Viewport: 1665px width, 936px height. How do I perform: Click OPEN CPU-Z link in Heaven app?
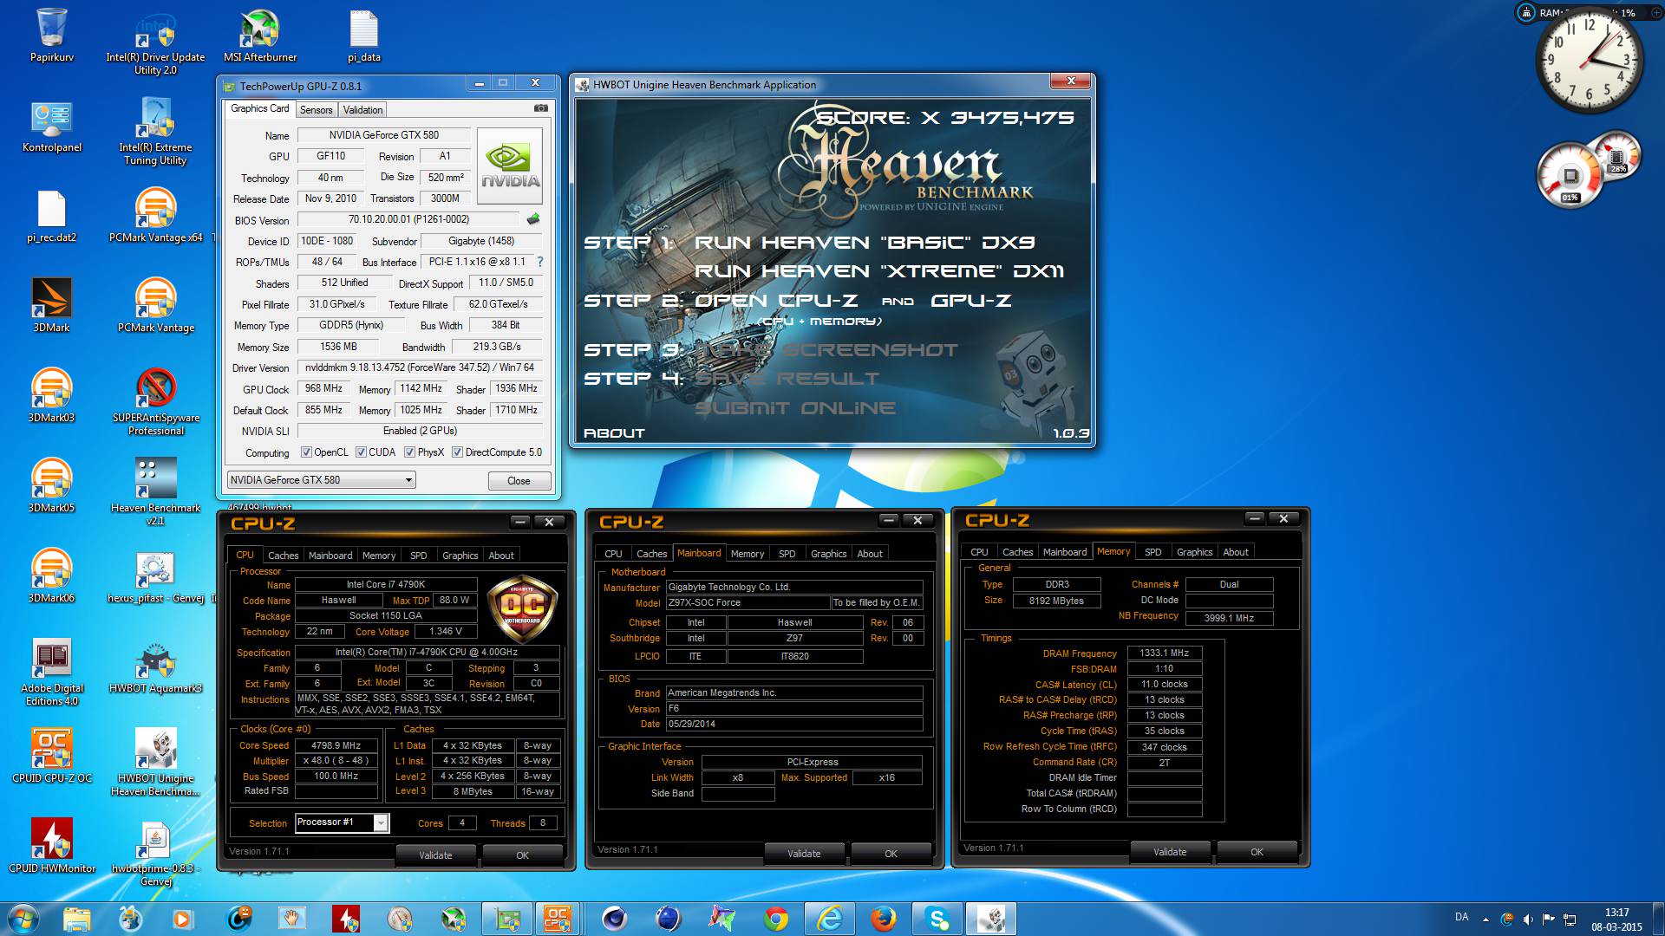776,301
